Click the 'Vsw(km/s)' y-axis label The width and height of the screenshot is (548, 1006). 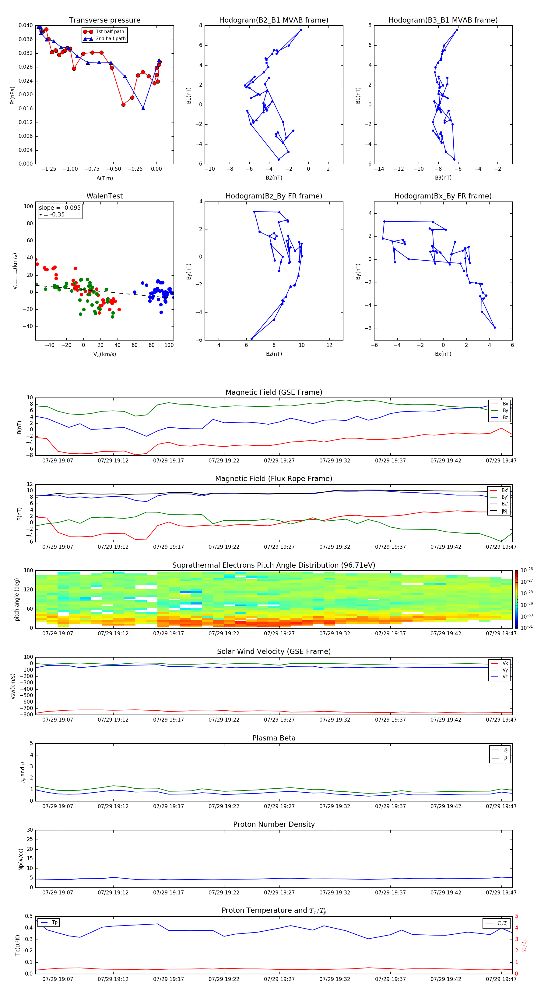click(x=12, y=686)
